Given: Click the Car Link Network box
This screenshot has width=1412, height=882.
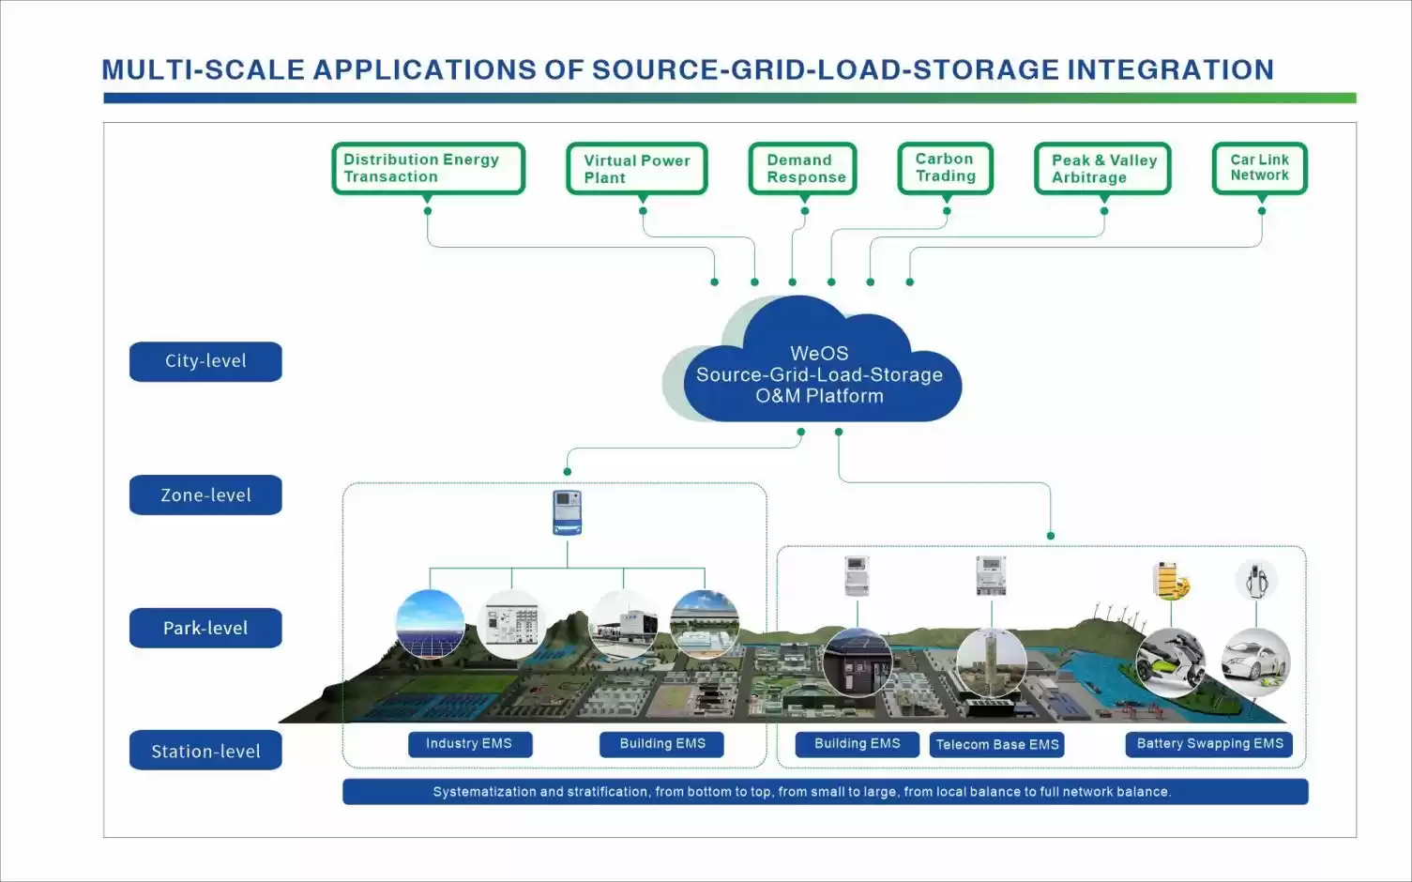Looking at the screenshot, I should (x=1260, y=169).
